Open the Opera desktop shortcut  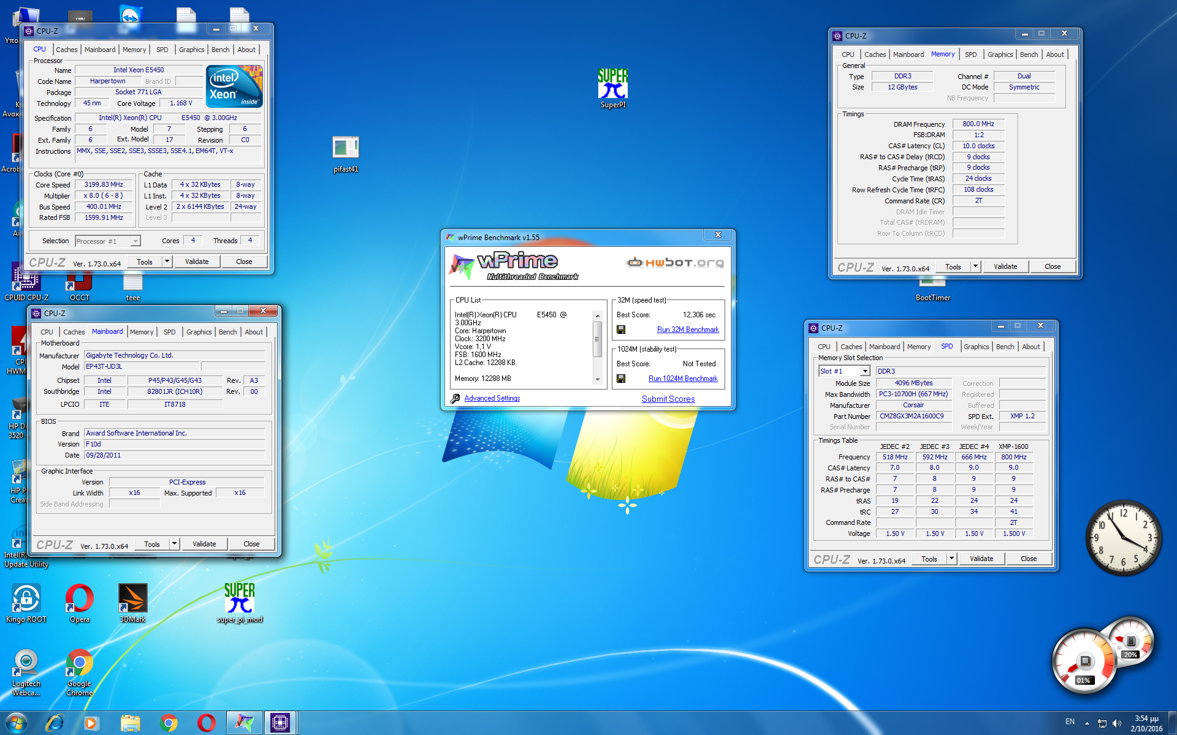click(80, 603)
